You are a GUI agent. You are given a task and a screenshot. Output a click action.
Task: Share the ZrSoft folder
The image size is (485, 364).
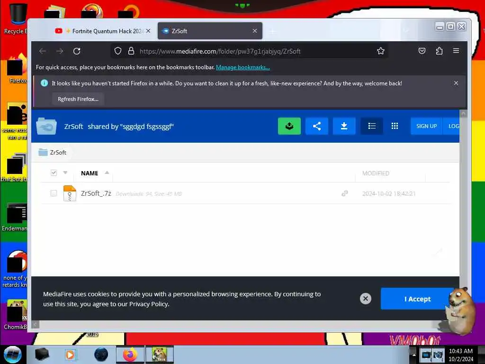tap(317, 126)
